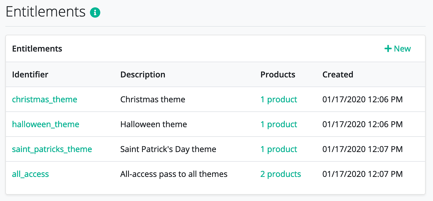Click the Description column header

(143, 74)
